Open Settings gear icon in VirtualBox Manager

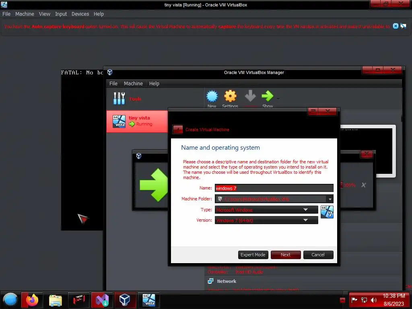[230, 96]
